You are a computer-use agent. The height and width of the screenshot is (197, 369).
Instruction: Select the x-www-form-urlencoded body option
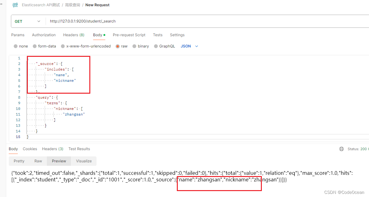[x=86, y=46]
